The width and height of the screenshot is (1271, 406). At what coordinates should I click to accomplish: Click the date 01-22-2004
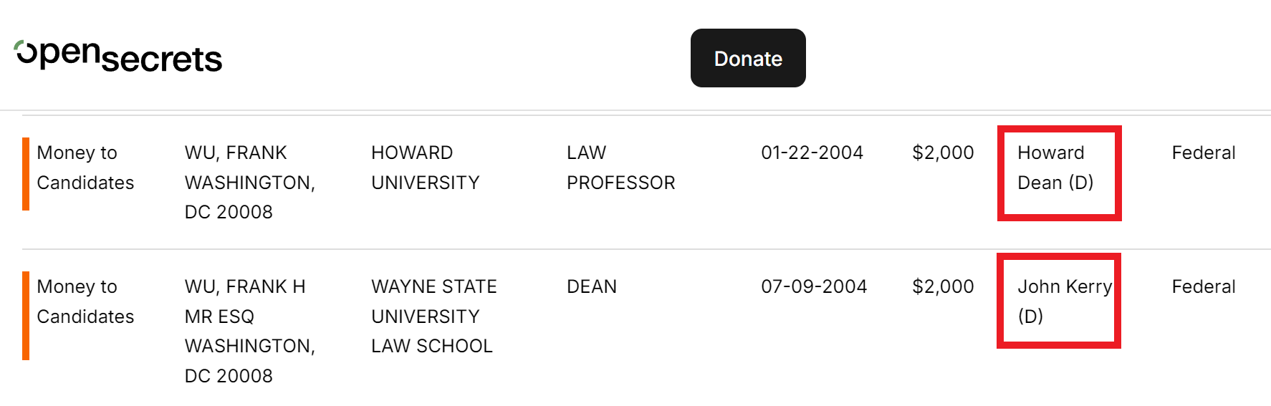(x=812, y=153)
